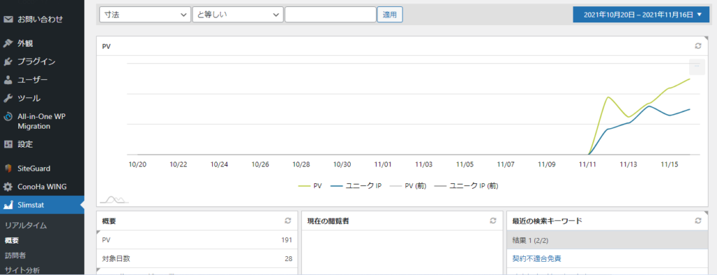The image size is (717, 275).
Task: Toggle ユニーク IP (前) series in legend
Action: click(x=466, y=186)
